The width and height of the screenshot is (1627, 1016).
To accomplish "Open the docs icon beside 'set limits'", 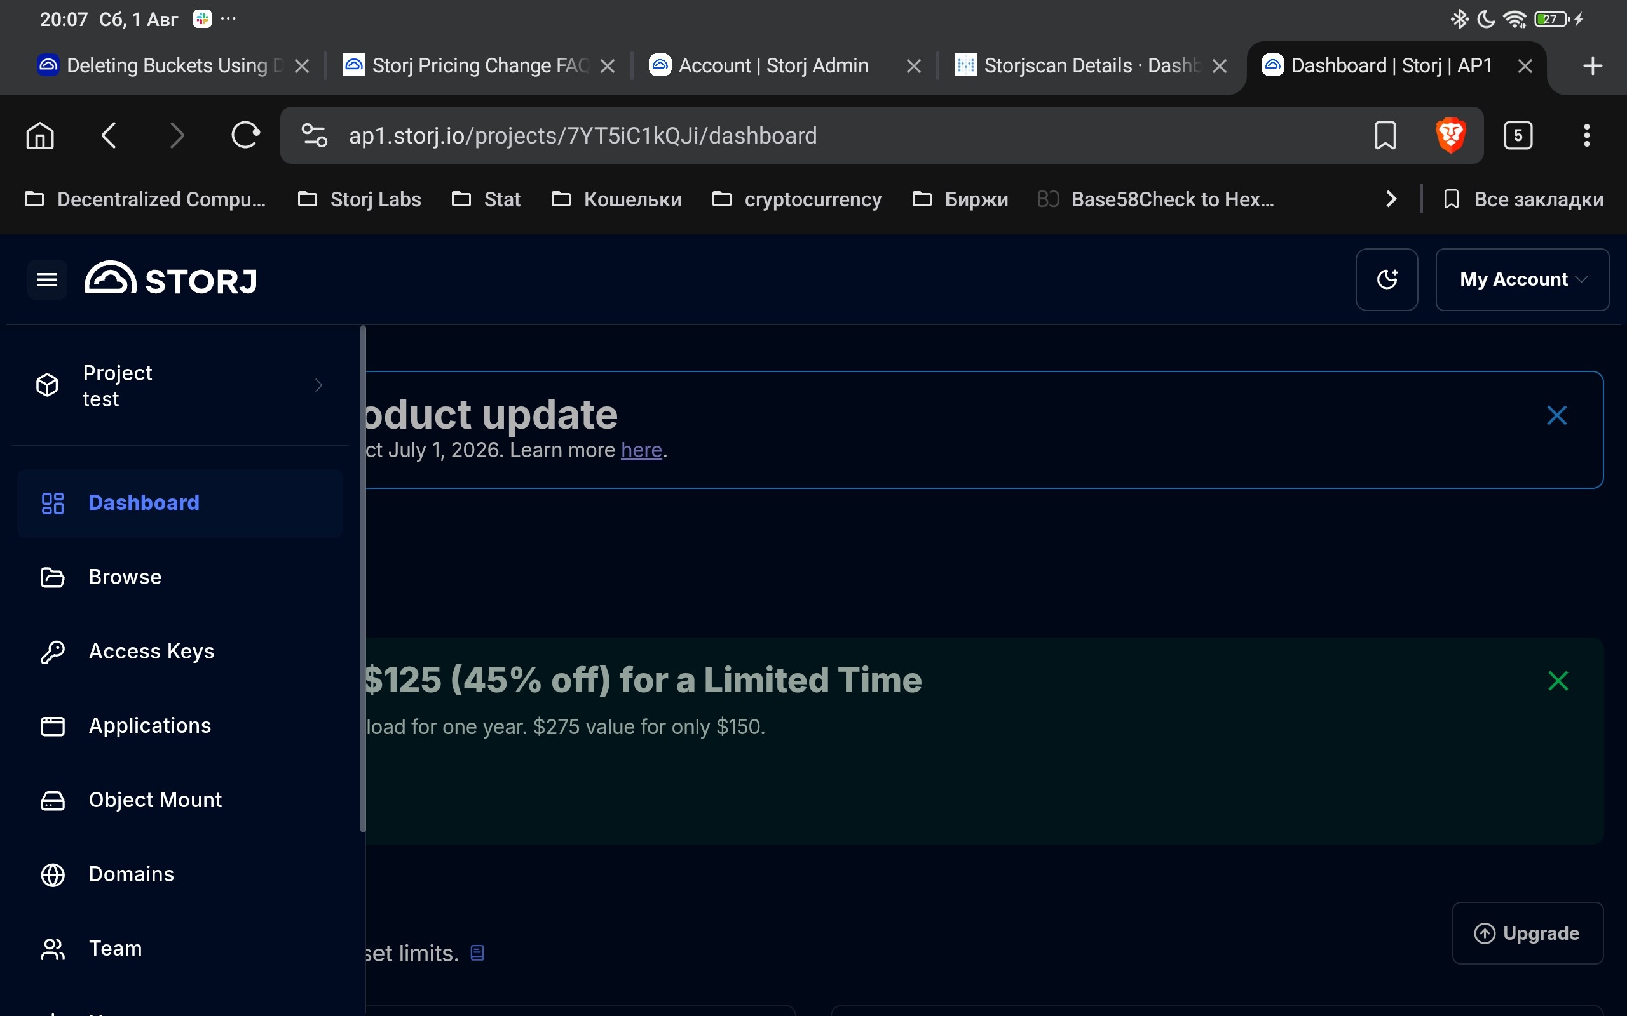I will (477, 953).
